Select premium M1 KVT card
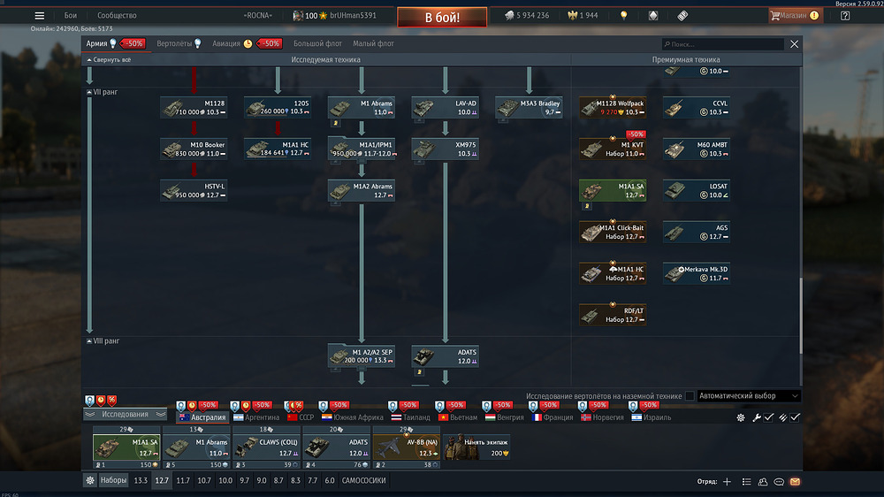This screenshot has height=497, width=884. point(613,149)
